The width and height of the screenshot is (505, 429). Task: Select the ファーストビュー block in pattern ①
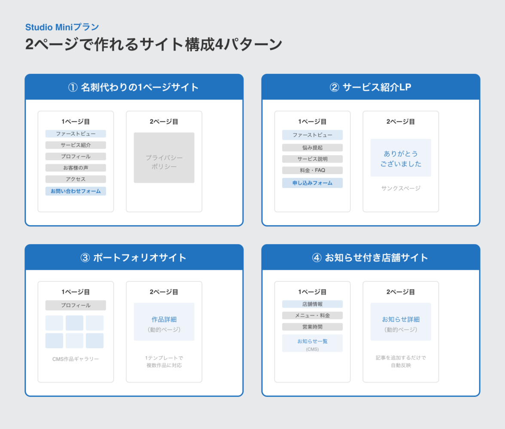[76, 134]
